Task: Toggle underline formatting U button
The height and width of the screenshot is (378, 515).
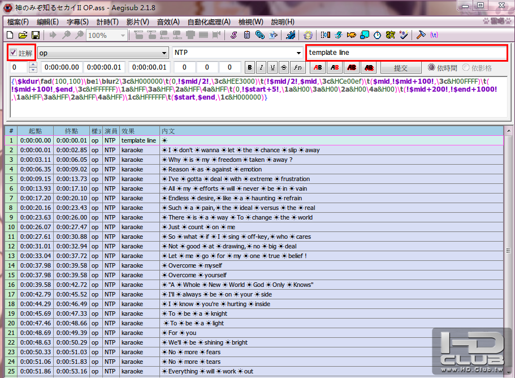Action: pos(272,67)
